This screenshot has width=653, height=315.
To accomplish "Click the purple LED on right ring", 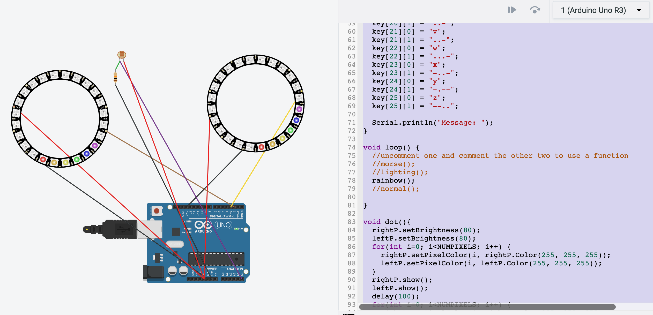I will [x=299, y=109].
